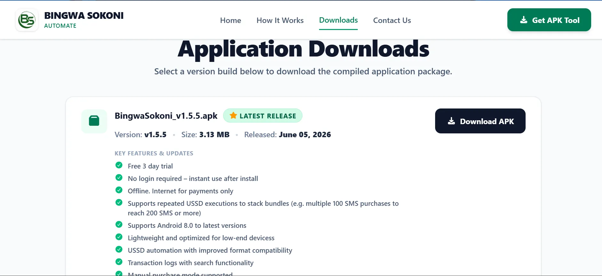Click the checkmark beside Supports Android 8.0
The width and height of the screenshot is (602, 276).
[x=119, y=224]
